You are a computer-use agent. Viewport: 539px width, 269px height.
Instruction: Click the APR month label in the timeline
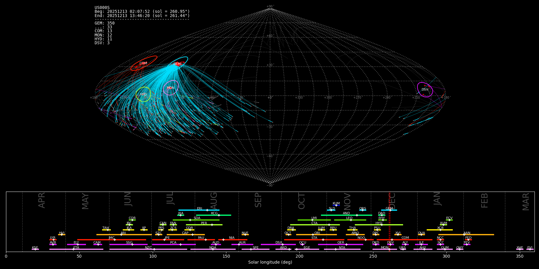42,200
